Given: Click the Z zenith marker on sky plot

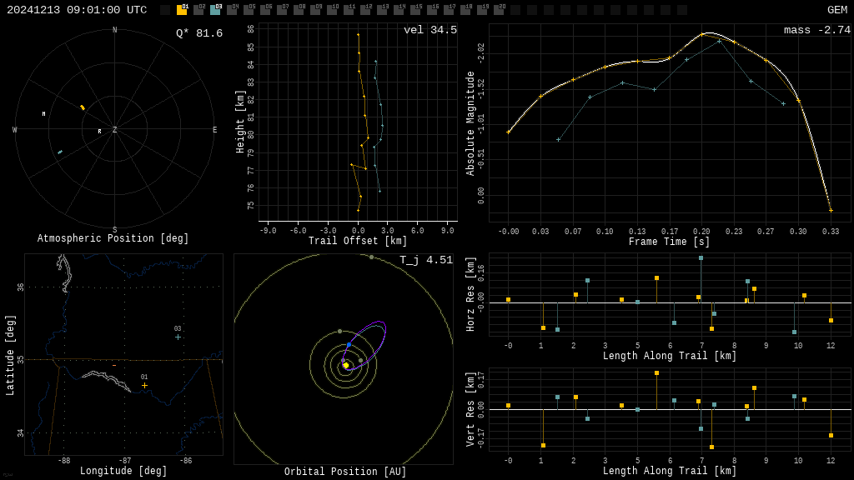Looking at the screenshot, I should [x=115, y=130].
